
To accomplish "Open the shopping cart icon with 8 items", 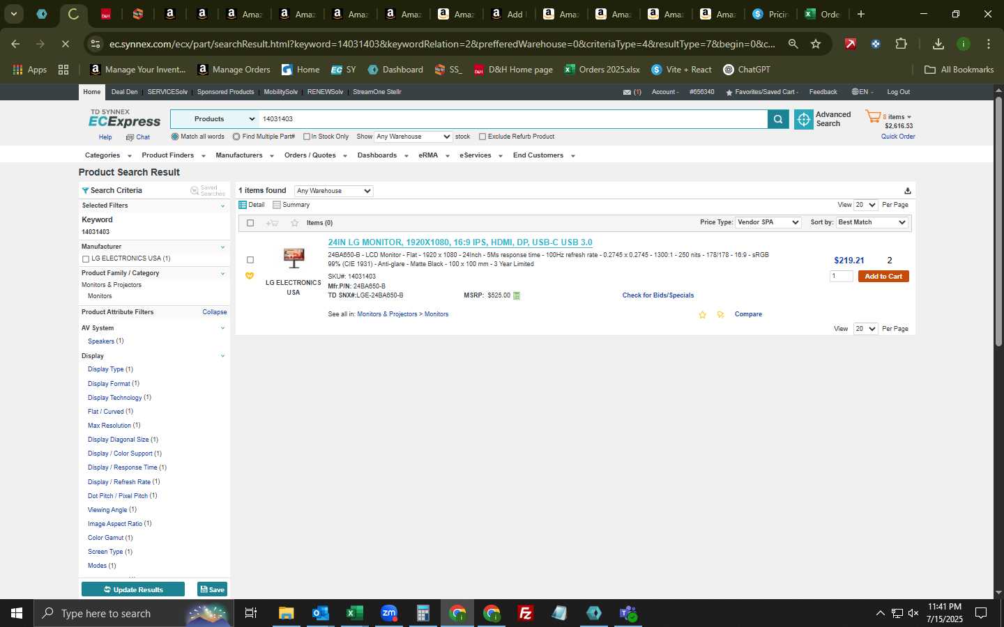I will tap(873, 117).
